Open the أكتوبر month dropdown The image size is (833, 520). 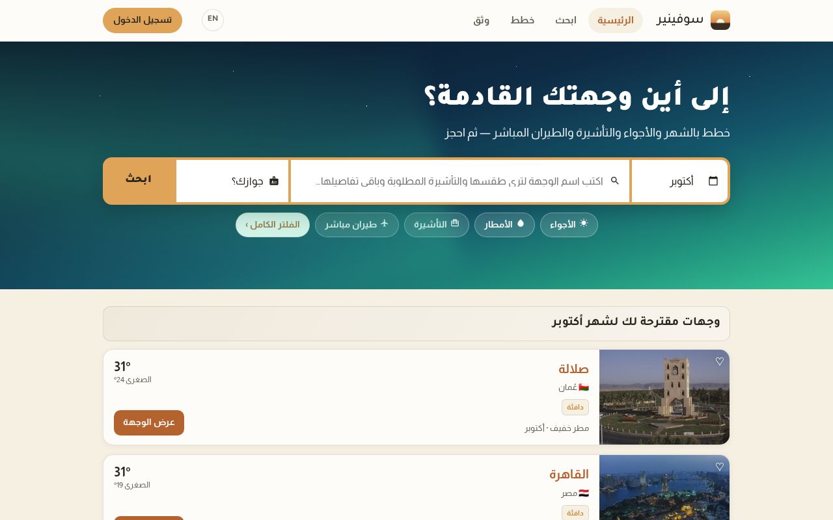point(679,181)
